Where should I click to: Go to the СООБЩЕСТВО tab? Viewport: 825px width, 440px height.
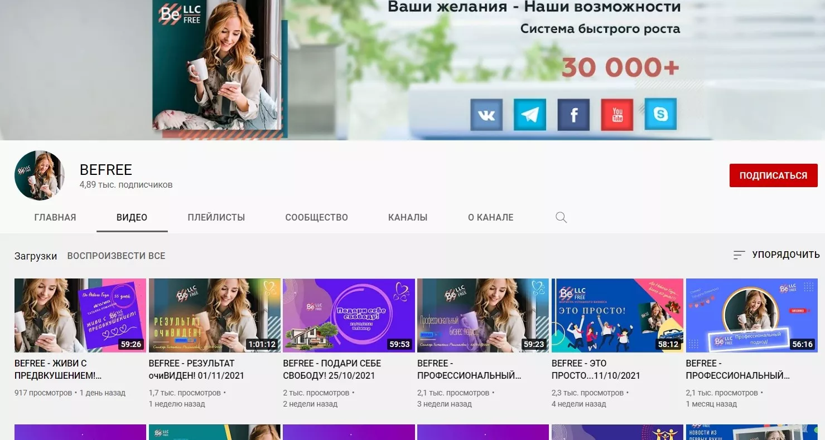click(316, 217)
